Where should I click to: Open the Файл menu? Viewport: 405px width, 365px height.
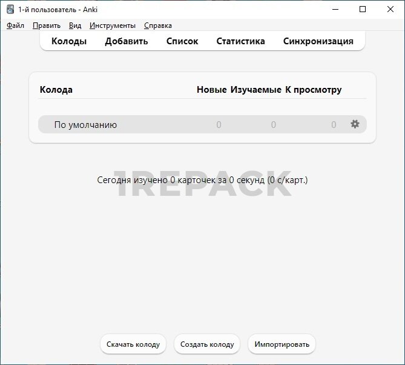pyautogui.click(x=15, y=25)
